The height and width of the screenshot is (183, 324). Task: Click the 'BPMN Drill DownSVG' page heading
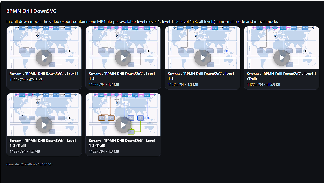(31, 11)
